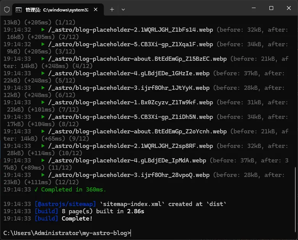Click the blog-placeholder-about.BtEdEmGp_Z15BzEC.webp path
This screenshot has height=240, width=298.
pyautogui.click(x=137, y=59)
